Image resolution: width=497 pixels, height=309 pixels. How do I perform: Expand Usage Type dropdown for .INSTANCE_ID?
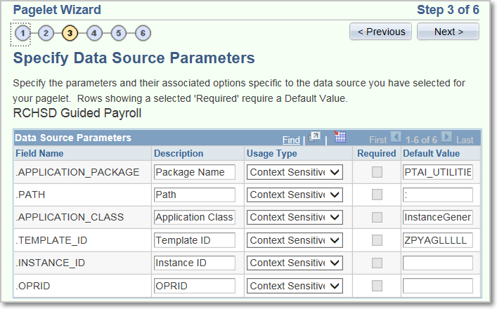coord(295,263)
